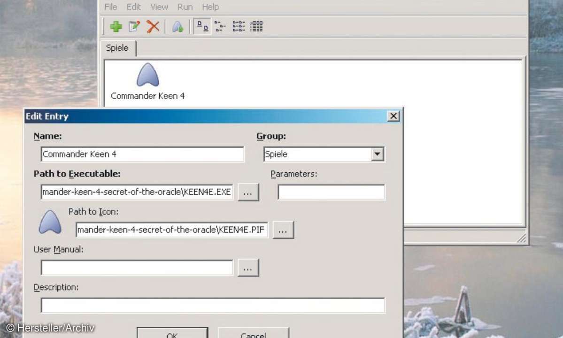Select the Spiele tab

(118, 48)
